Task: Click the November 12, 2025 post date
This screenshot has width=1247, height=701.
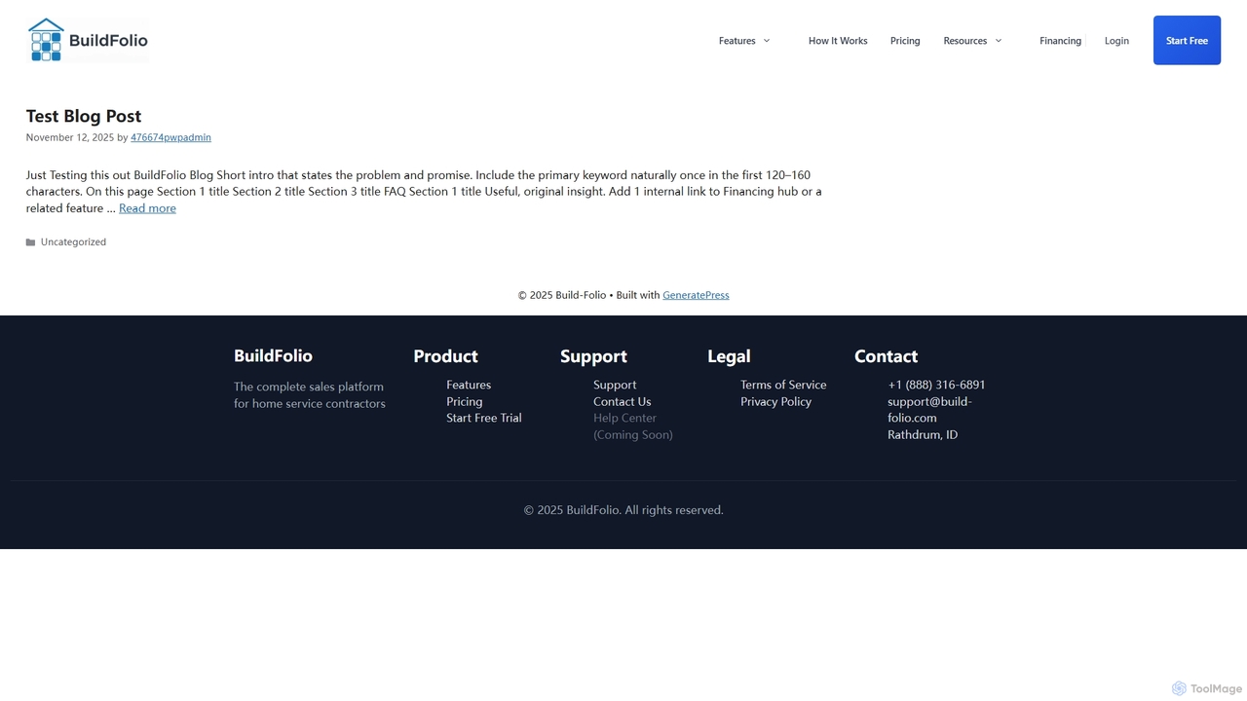Action: [x=70, y=137]
